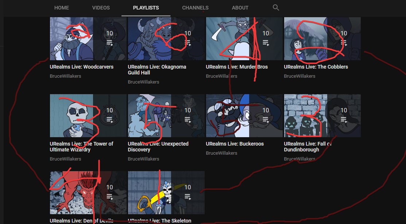Click video count 10 on Den of Devils thumbnail
Viewport: 406px width, 224px height.
110,187
